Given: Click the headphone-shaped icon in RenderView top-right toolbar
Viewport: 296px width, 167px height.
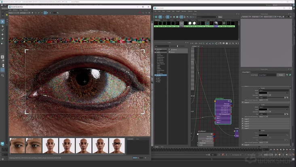Looking at the screenshot, I should (x=143, y=13).
